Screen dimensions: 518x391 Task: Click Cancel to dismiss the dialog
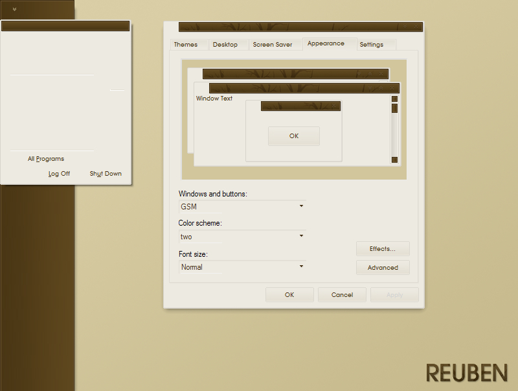[342, 295]
